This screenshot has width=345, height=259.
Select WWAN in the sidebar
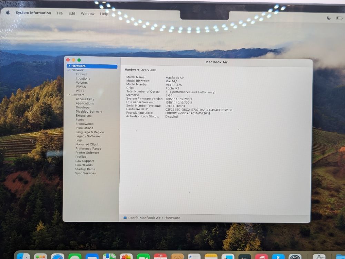(81, 87)
